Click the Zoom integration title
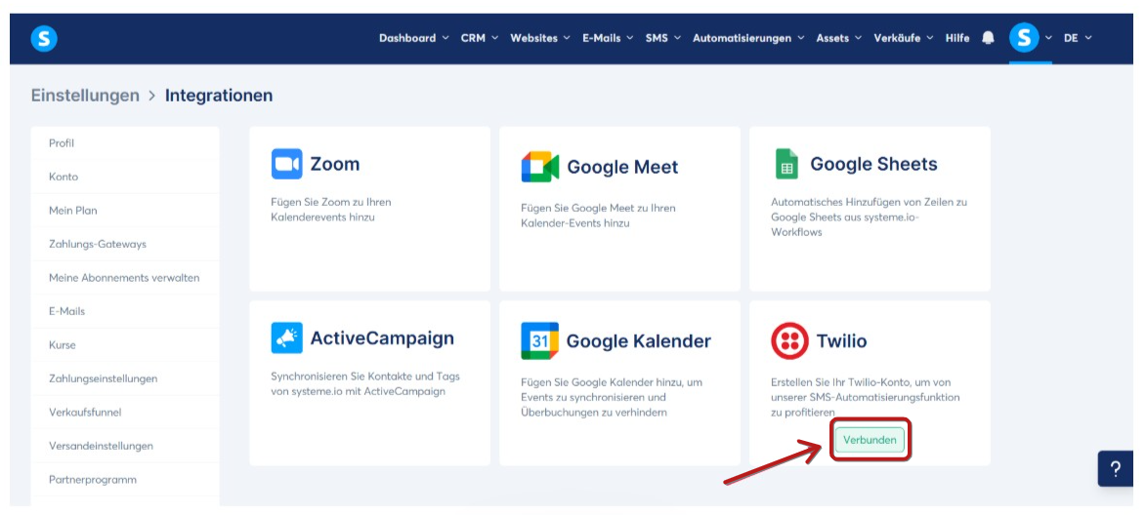 coord(335,164)
